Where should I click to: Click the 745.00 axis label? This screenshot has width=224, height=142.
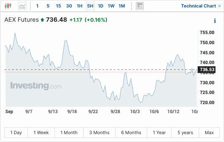[207, 53]
